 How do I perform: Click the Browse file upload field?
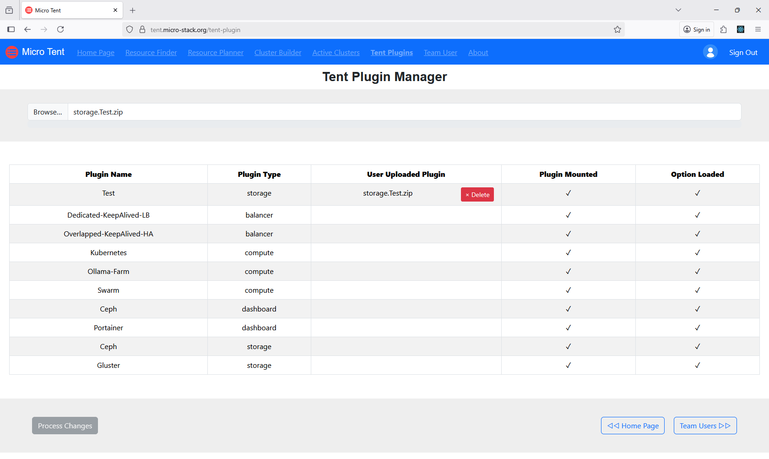(47, 112)
